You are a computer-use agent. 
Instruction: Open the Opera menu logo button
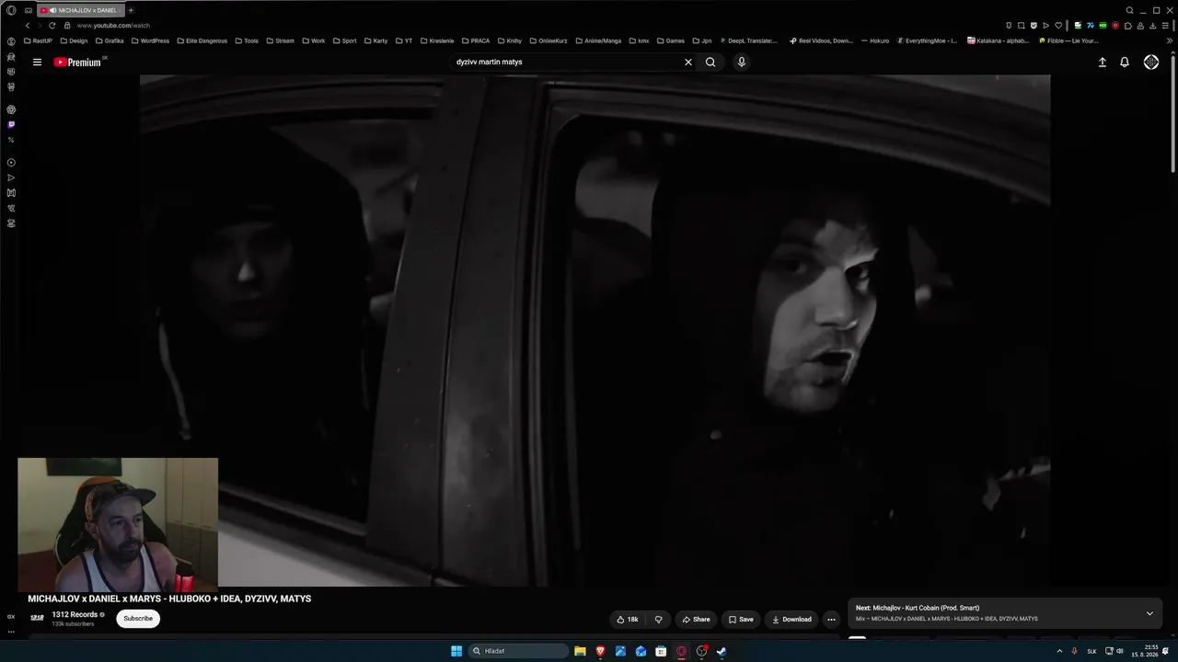11,10
